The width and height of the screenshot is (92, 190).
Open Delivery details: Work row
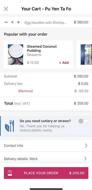(46, 159)
